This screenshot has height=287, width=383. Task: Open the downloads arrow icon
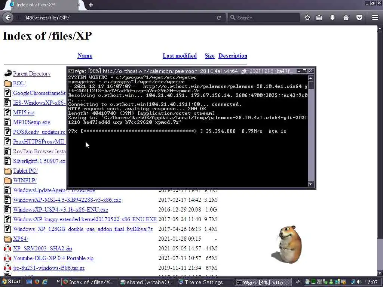point(333,18)
